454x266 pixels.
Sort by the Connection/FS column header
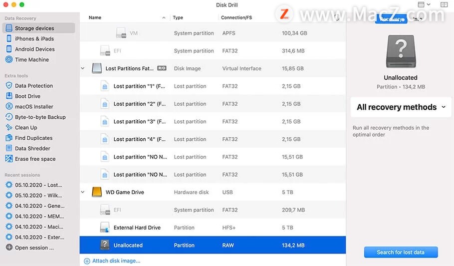click(236, 17)
